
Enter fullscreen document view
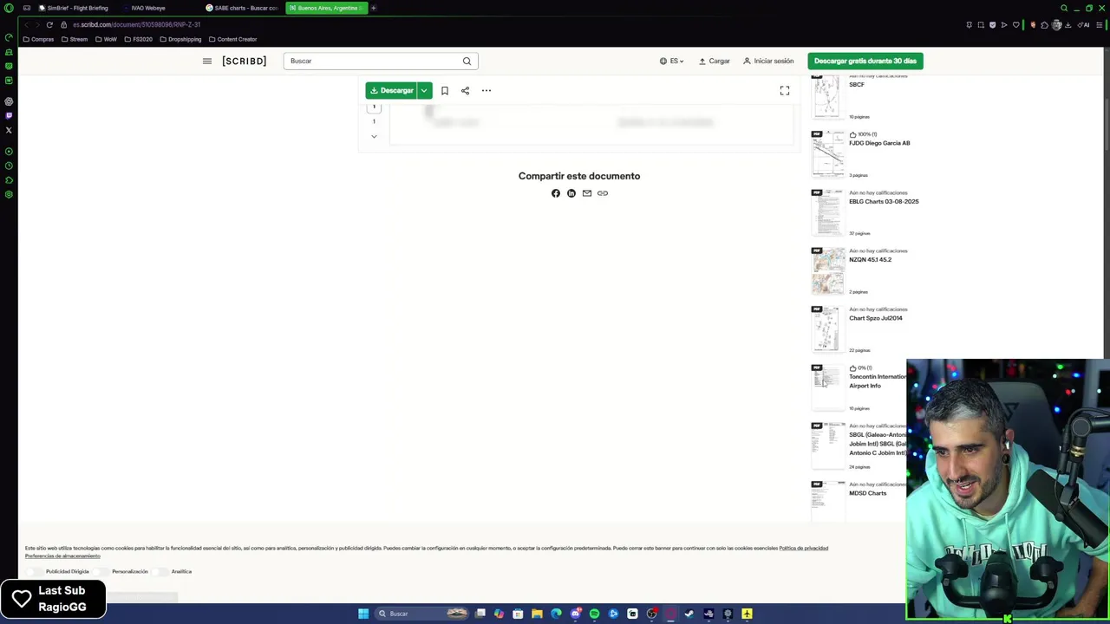tap(785, 90)
